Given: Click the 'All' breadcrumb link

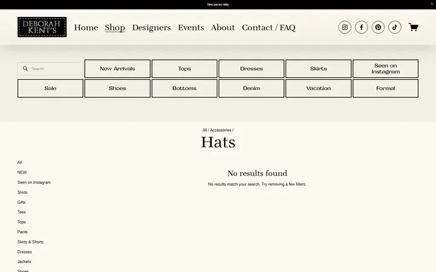Looking at the screenshot, I should pos(205,130).
